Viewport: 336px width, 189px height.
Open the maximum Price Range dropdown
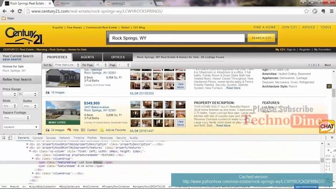[30, 94]
